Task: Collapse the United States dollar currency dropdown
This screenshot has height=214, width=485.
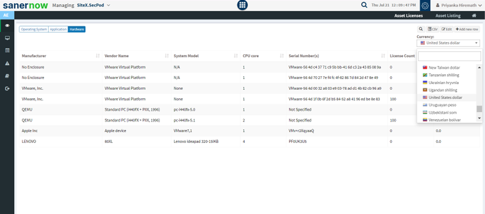Action: 448,43
